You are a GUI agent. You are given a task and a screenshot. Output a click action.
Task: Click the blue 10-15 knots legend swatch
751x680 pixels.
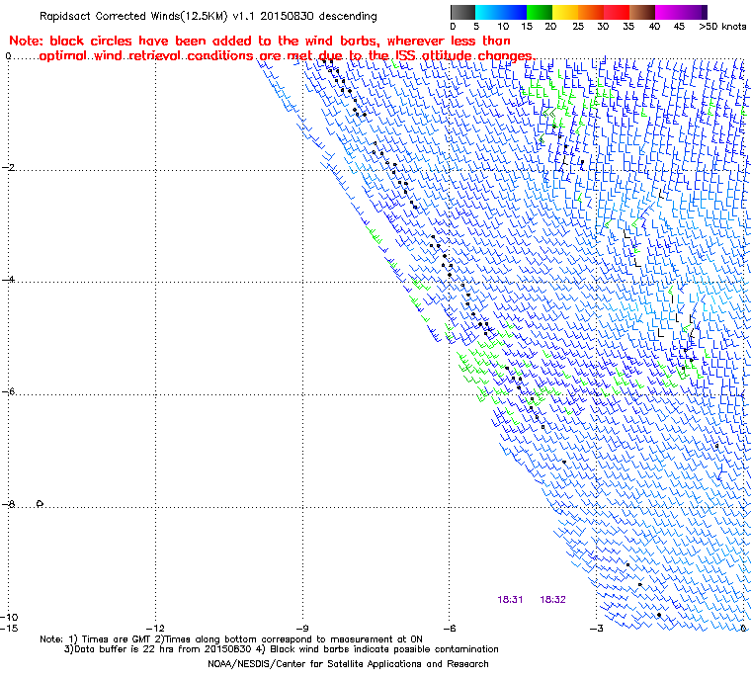click(514, 12)
